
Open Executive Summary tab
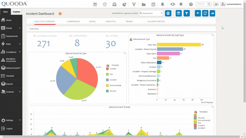pyautogui.click(x=45, y=21)
